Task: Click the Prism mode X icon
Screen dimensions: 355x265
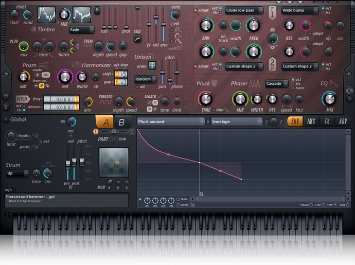Action: point(46,75)
